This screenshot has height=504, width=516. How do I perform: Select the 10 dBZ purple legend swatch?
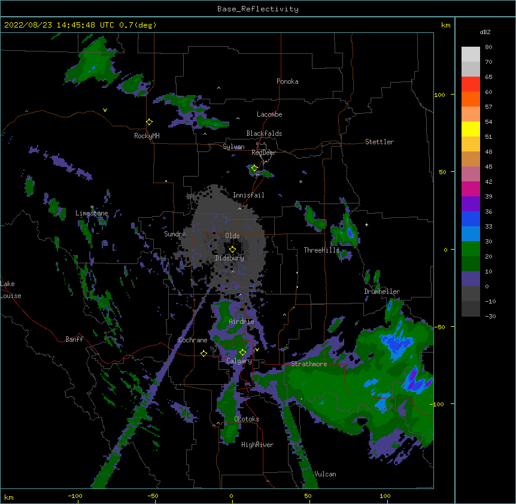click(x=471, y=279)
